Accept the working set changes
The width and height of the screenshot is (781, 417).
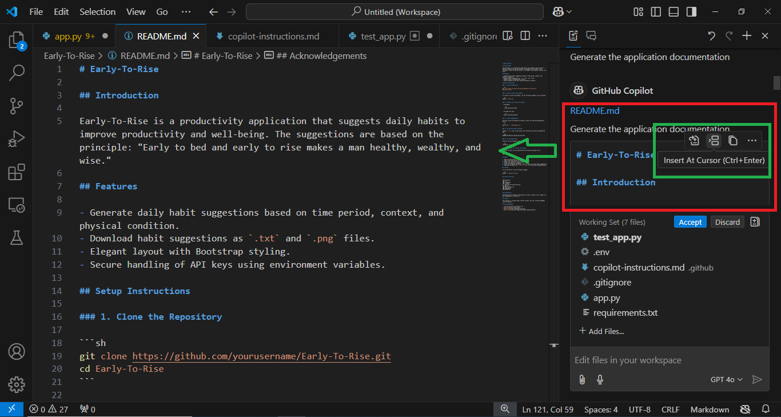click(690, 222)
